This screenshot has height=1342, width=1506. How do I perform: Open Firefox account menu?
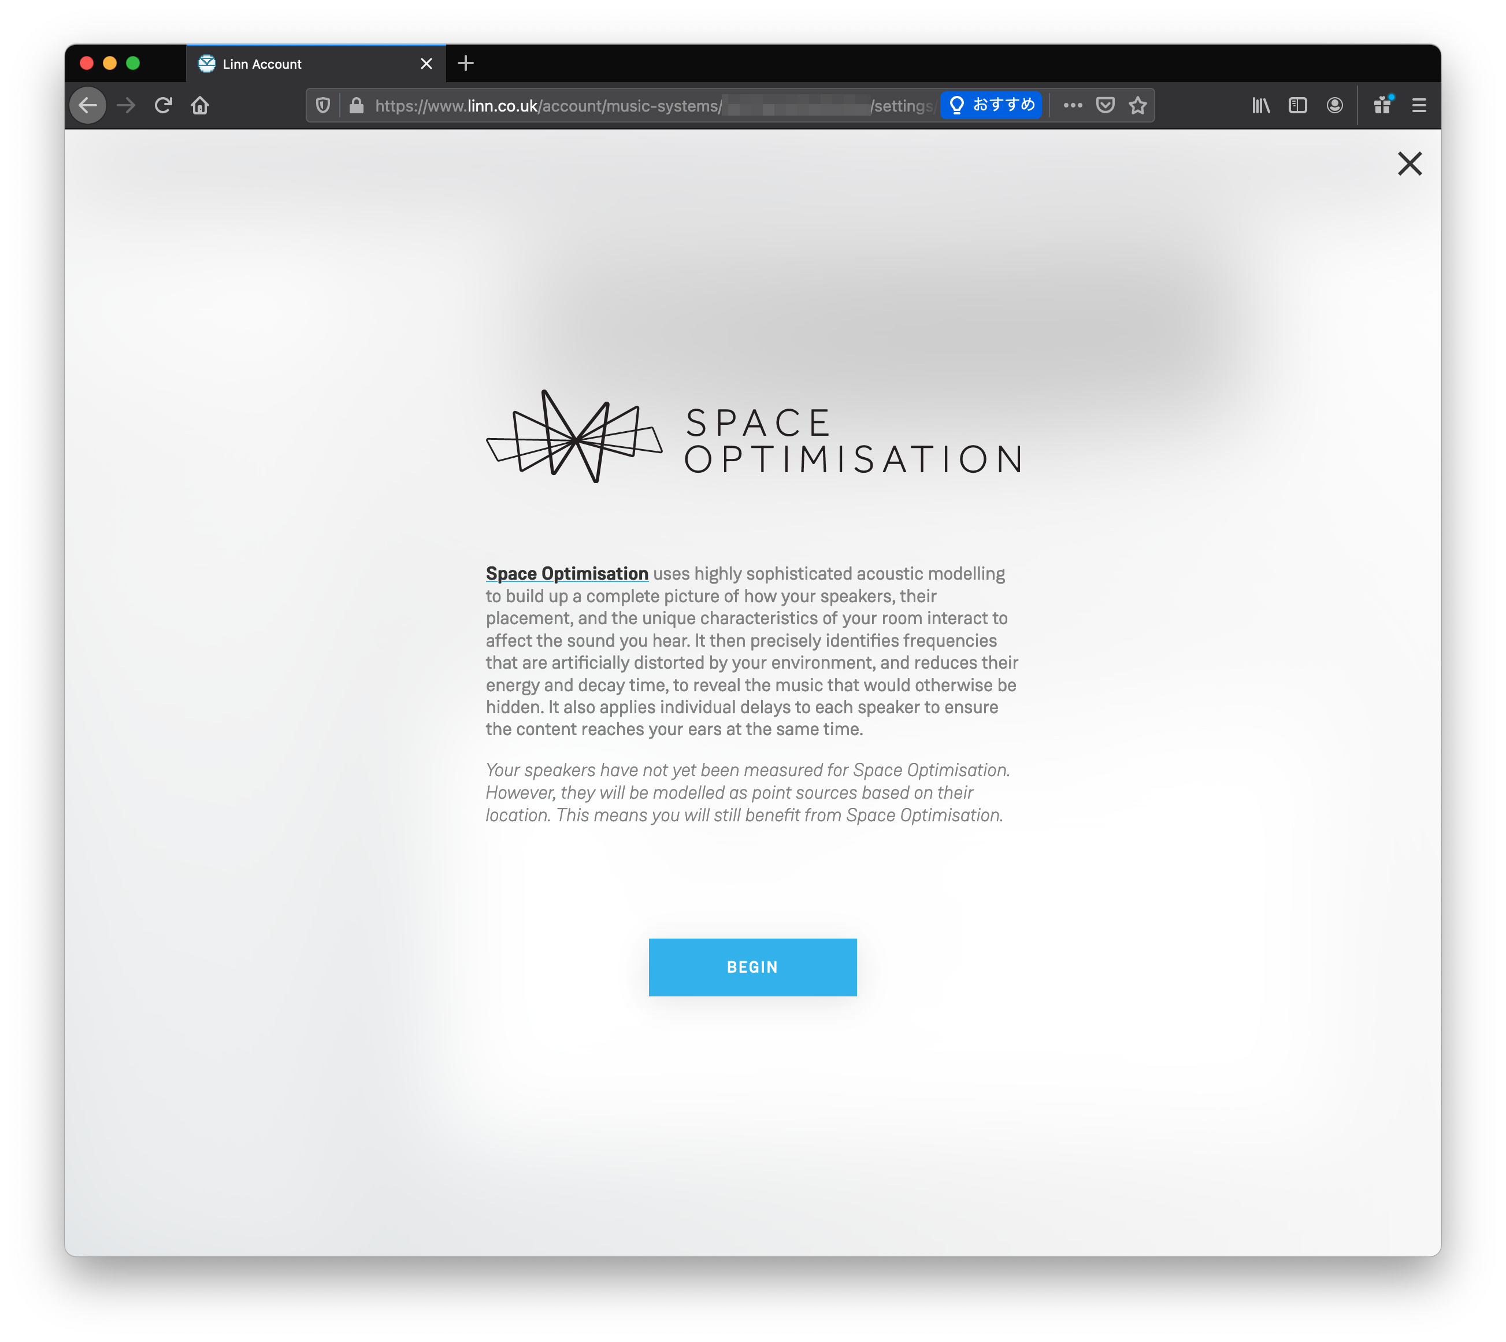(1334, 105)
